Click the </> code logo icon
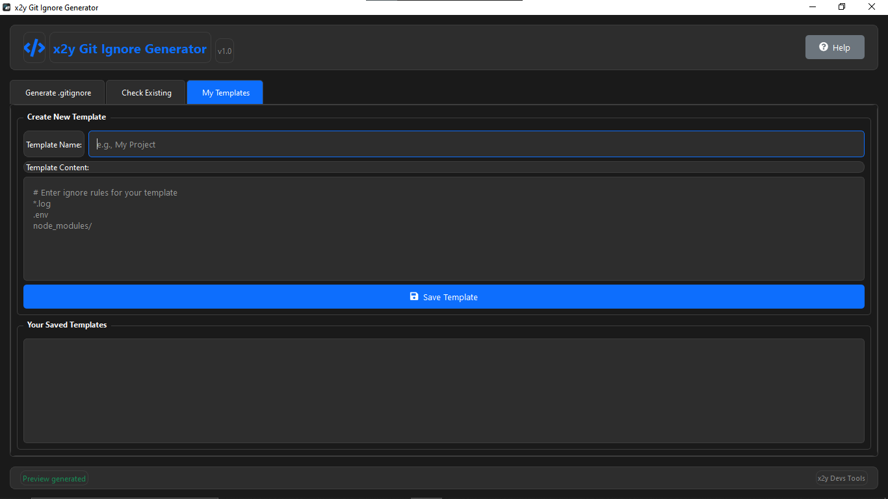888x499 pixels. click(34, 47)
